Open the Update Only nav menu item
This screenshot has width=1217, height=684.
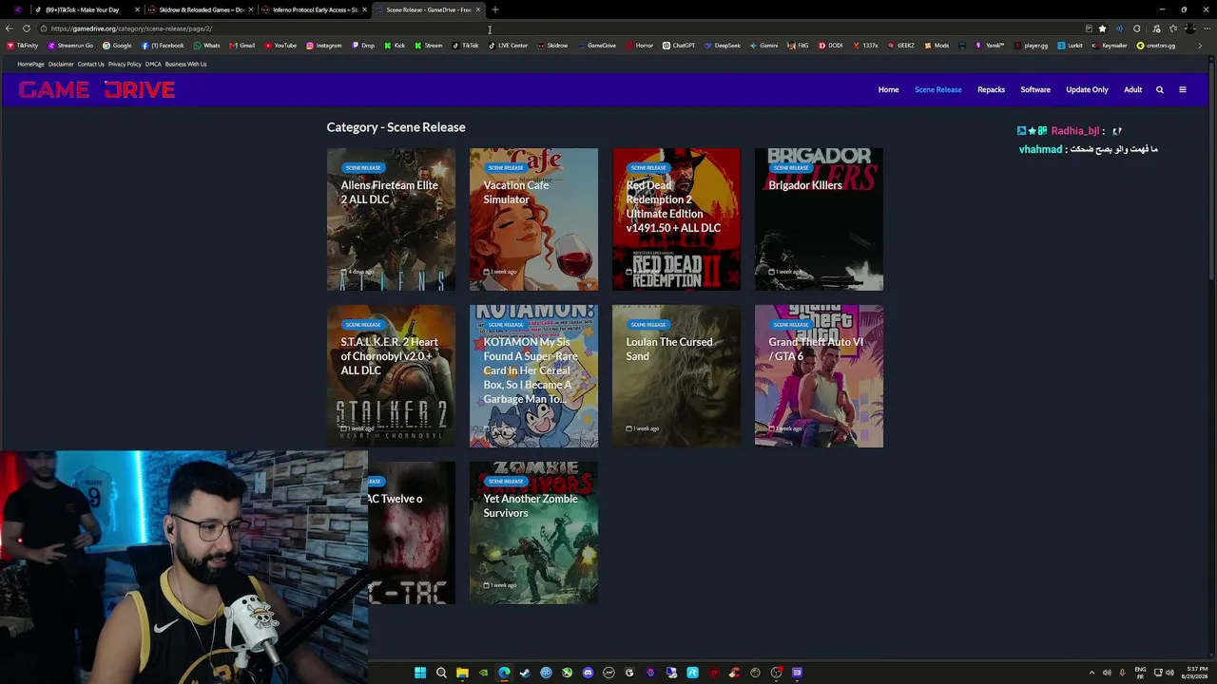[1087, 89]
